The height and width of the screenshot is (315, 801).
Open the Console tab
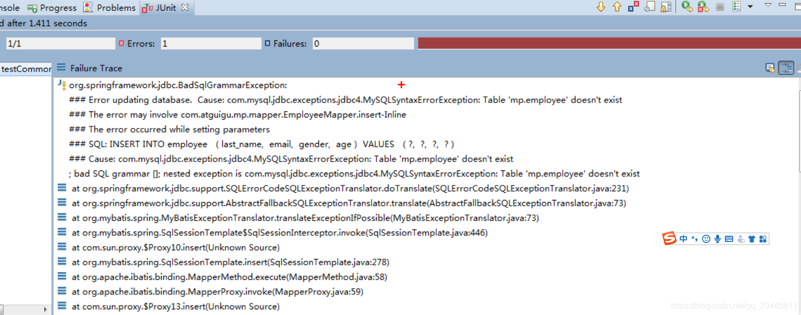(x=9, y=8)
